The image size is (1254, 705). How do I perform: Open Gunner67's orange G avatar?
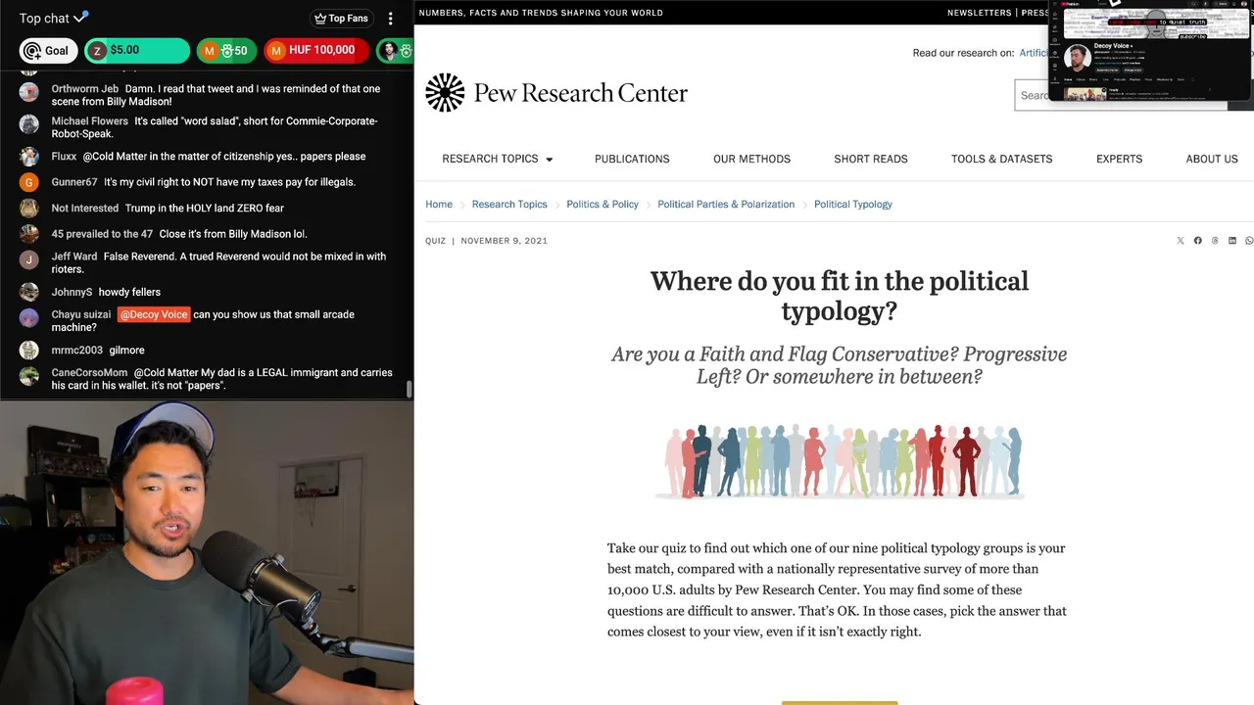tap(29, 182)
